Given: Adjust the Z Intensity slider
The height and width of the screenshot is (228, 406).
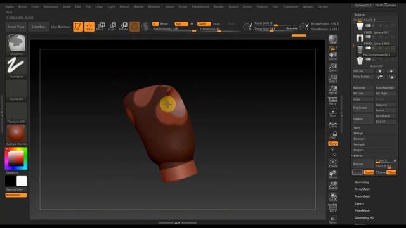Looking at the screenshot, I should tap(220, 29).
